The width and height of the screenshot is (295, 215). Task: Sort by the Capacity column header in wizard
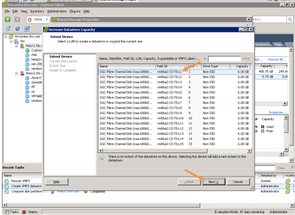point(240,66)
